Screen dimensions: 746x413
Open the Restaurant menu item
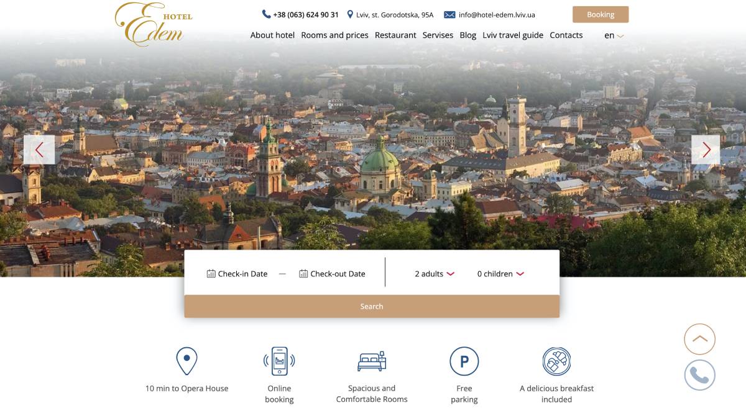pos(396,35)
